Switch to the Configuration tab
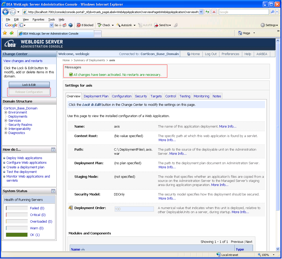Image resolution: width=282 pixels, height=259 pixels. pyautogui.click(x=122, y=96)
